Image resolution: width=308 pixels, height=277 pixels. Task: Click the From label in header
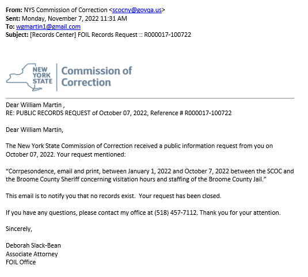tap(14, 10)
